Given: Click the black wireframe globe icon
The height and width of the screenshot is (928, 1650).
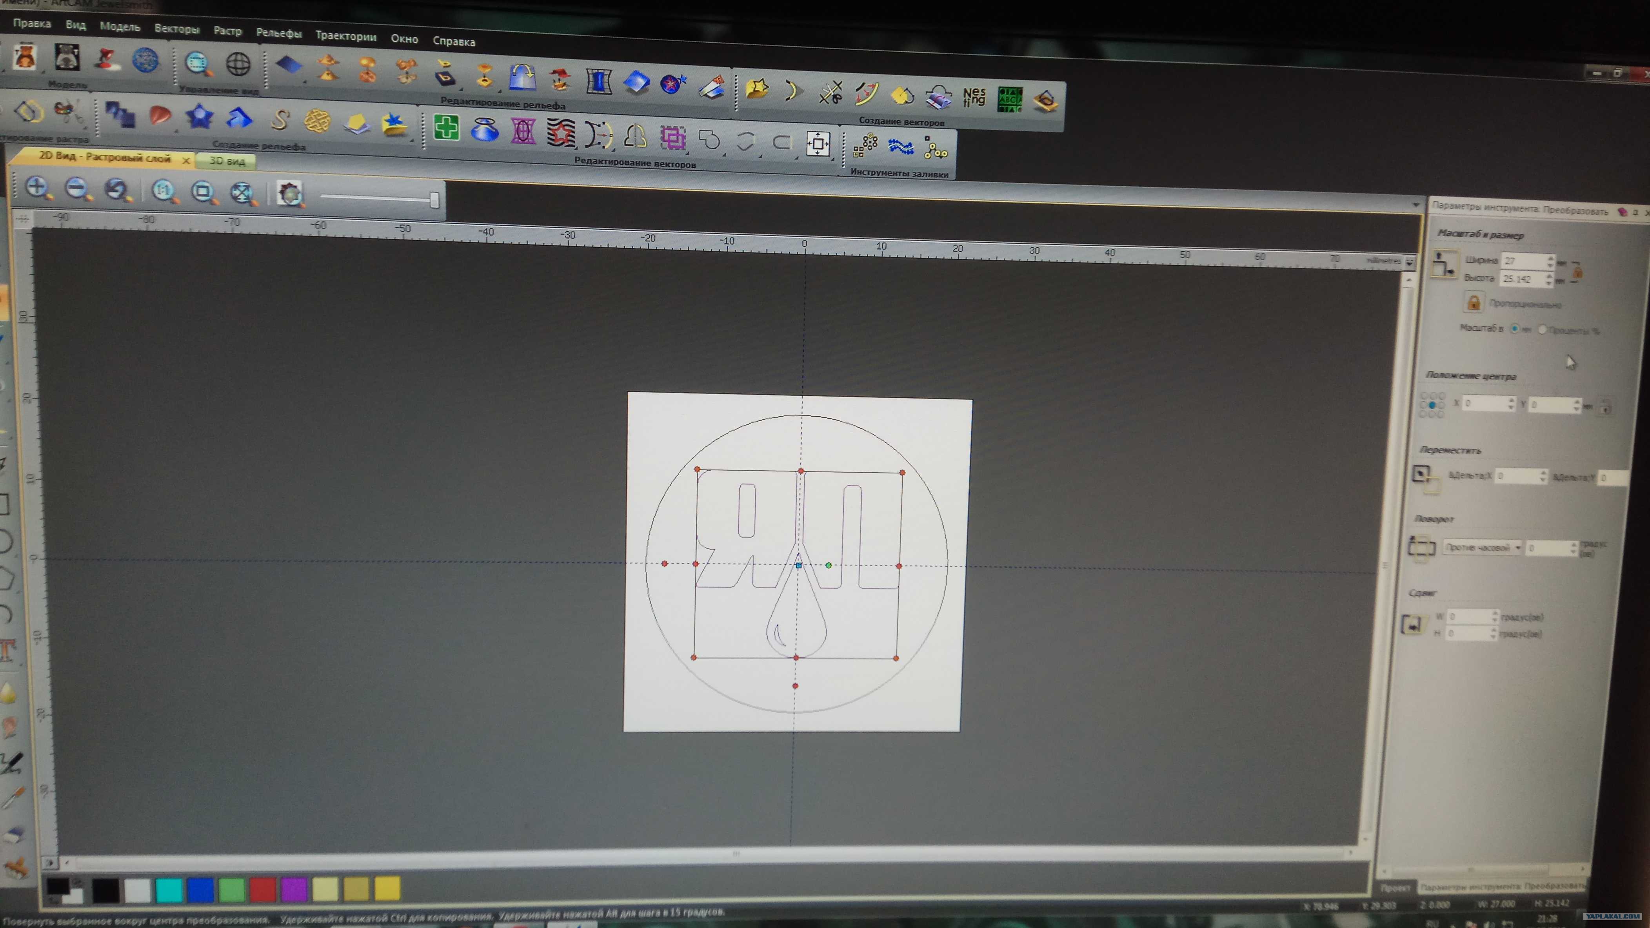Looking at the screenshot, I should tap(238, 64).
